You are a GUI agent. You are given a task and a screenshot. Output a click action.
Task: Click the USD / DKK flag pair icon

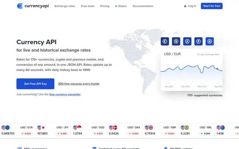(113, 128)
